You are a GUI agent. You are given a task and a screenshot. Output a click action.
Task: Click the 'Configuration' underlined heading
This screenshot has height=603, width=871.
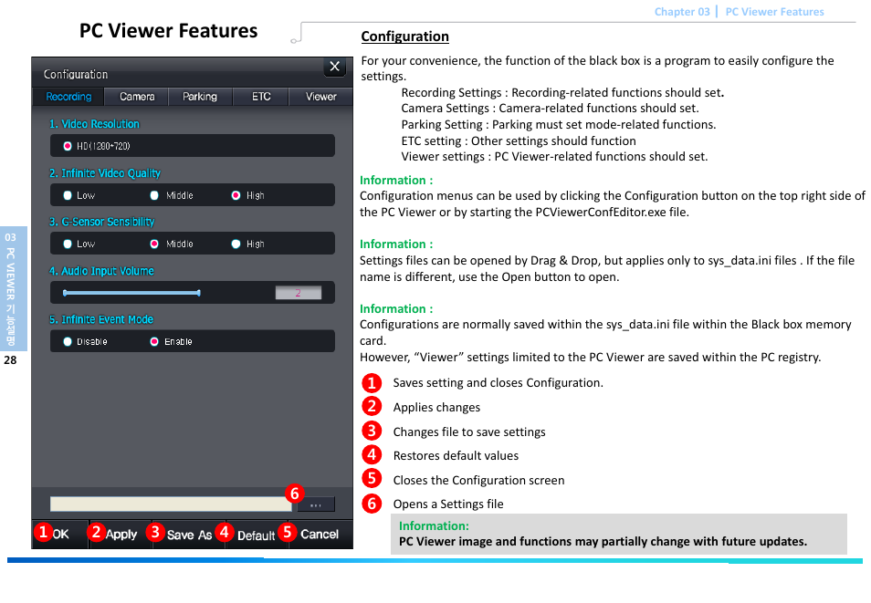click(405, 36)
